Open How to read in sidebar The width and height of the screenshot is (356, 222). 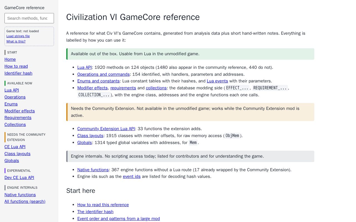point(16,66)
